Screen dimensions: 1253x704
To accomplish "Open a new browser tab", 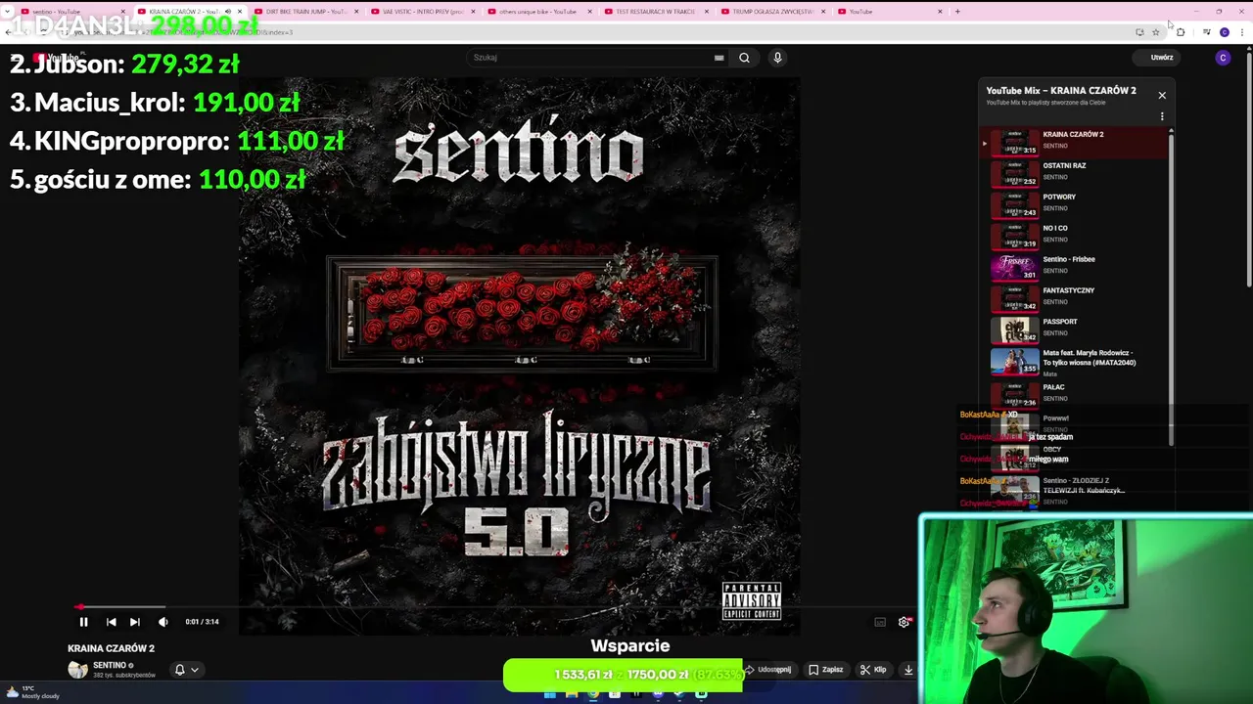I will (x=957, y=12).
